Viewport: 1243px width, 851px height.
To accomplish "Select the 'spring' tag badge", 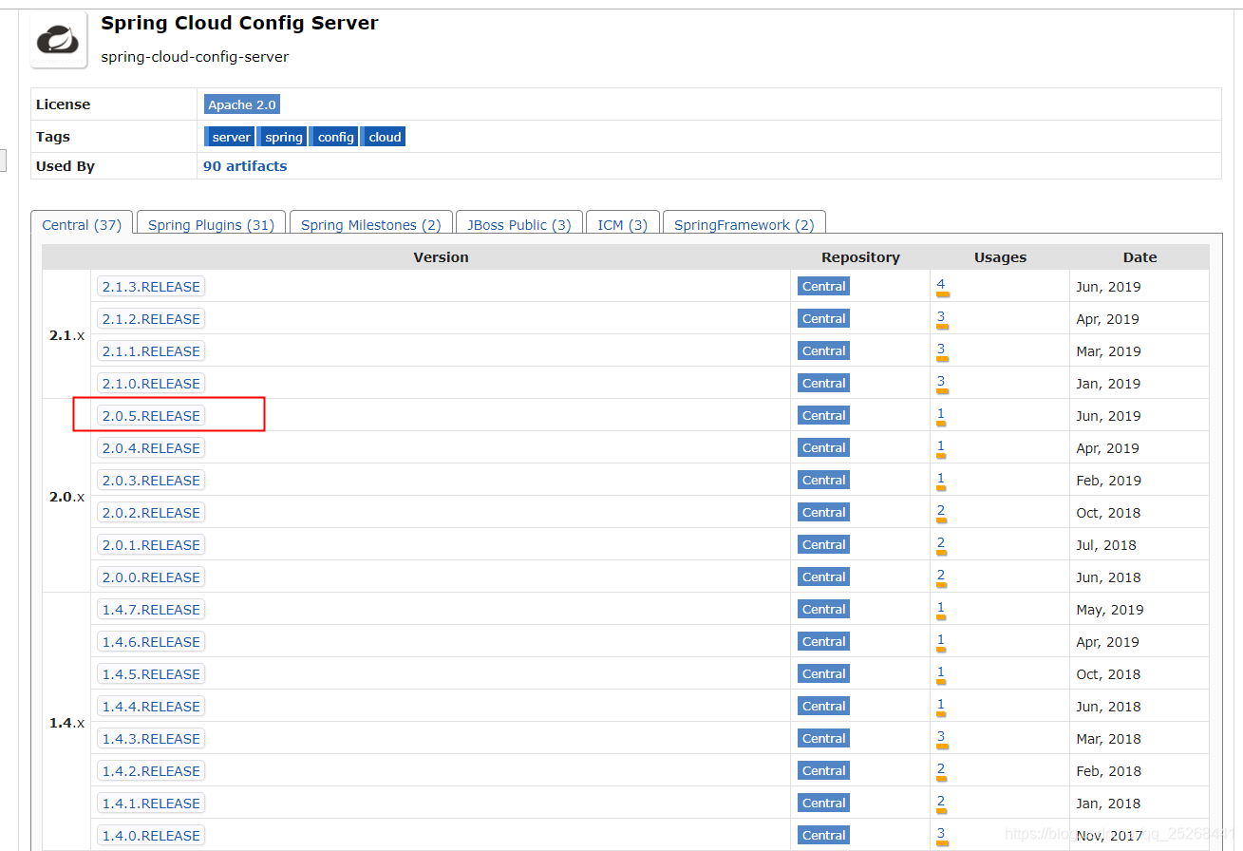I will click(282, 136).
